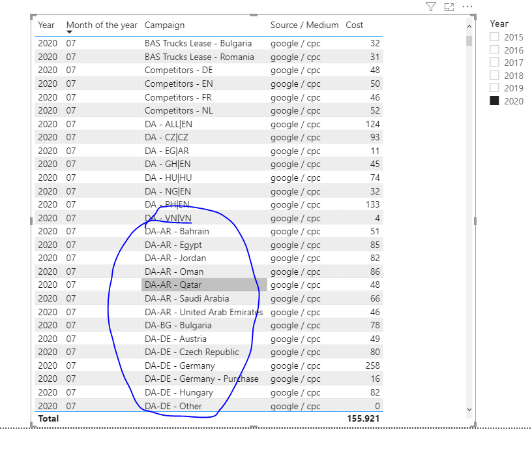Sort by Source / Medium header
The height and width of the screenshot is (451, 532).
(x=304, y=25)
